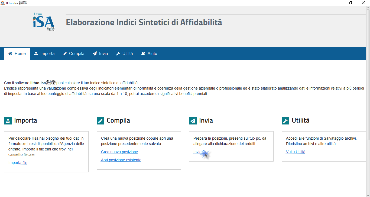Click the vertical scrollbar thumb
The width and height of the screenshot is (370, 197).
click(368, 75)
